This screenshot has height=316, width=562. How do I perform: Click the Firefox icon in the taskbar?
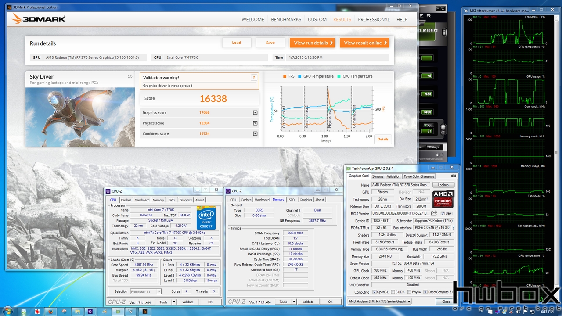50,311
